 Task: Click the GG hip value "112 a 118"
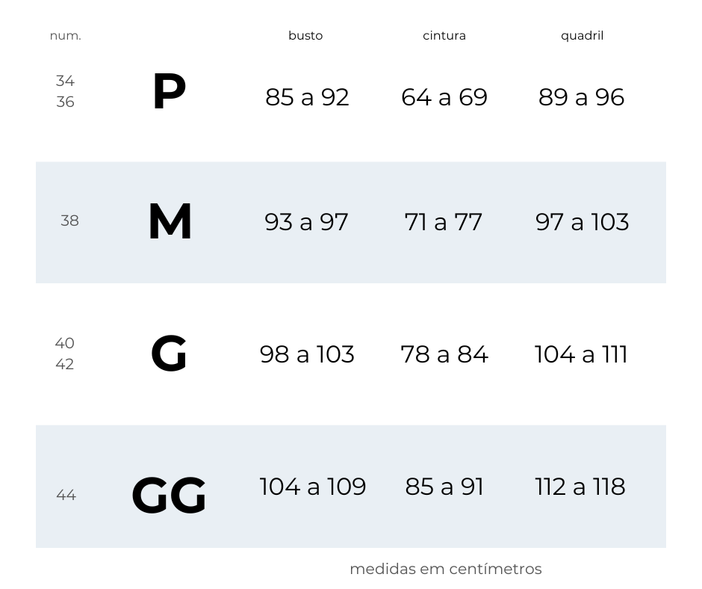pos(580,487)
